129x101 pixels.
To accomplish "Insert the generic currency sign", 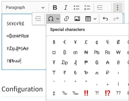I will [x=54, y=53].
